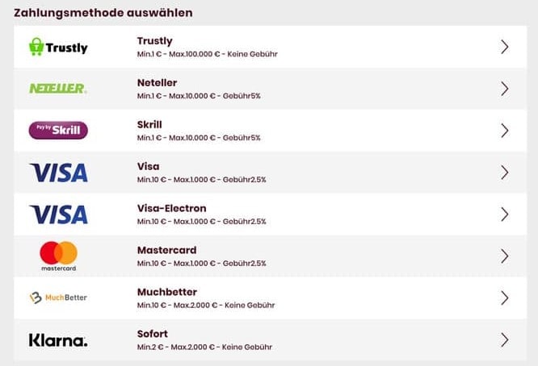This screenshot has height=366, width=538.
Task: Click the MuchBetter logo
Action: click(58, 297)
